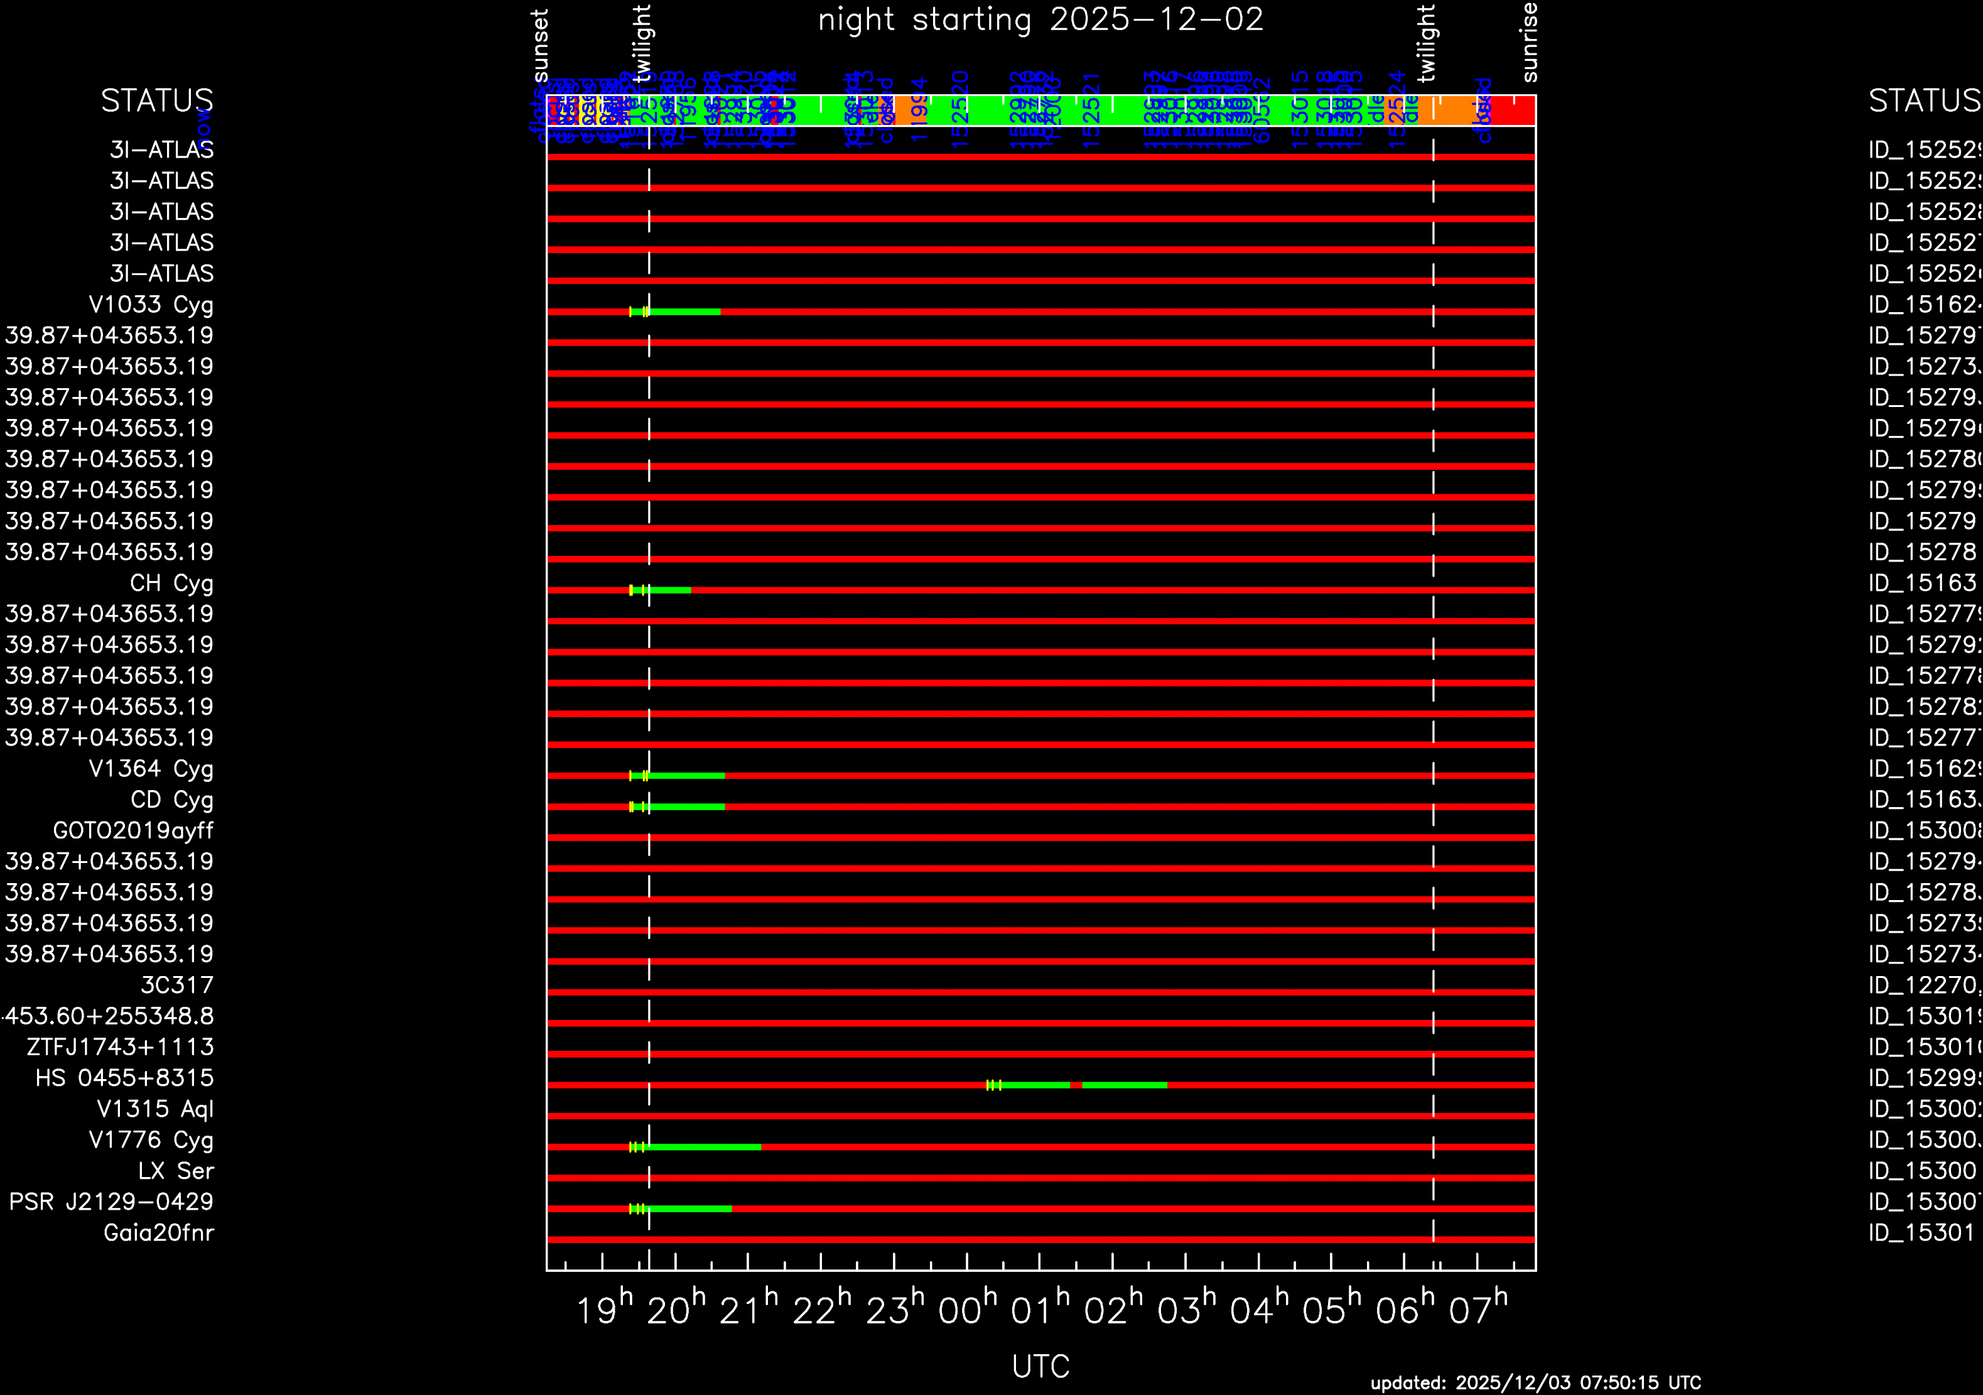The width and height of the screenshot is (1983, 1395).
Task: Click the 152521 label in status strip
Action: pyautogui.click(x=1091, y=111)
